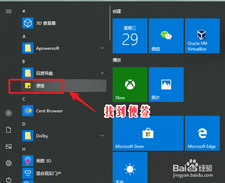Open the 百度网盘 folder icon
The image size is (225, 183).
28,73
